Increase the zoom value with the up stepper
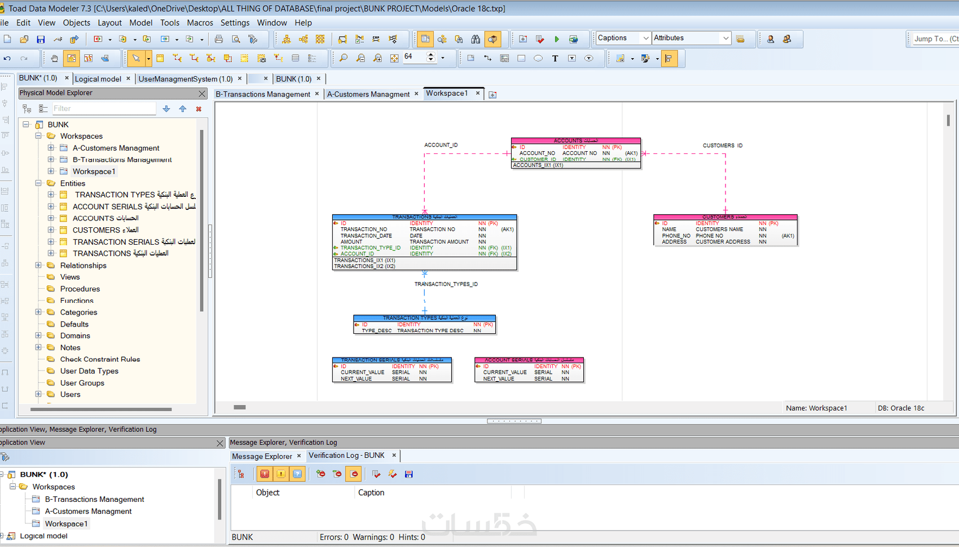Image resolution: width=959 pixels, height=547 pixels. [430, 55]
